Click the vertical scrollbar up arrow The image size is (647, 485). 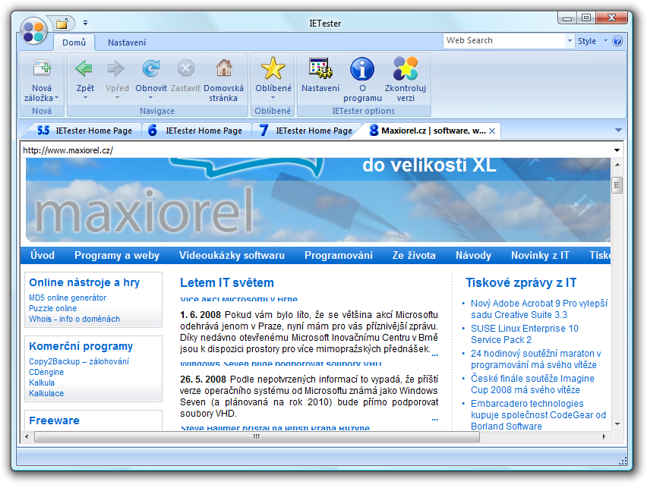pos(617,165)
